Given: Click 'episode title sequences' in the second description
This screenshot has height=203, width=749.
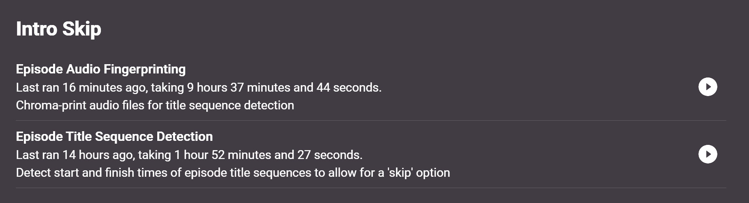Looking at the screenshot, I should (249, 173).
